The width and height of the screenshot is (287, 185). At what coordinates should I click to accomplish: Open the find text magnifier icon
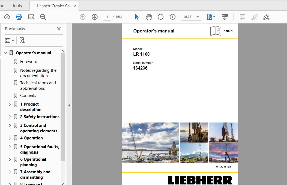(43, 17)
